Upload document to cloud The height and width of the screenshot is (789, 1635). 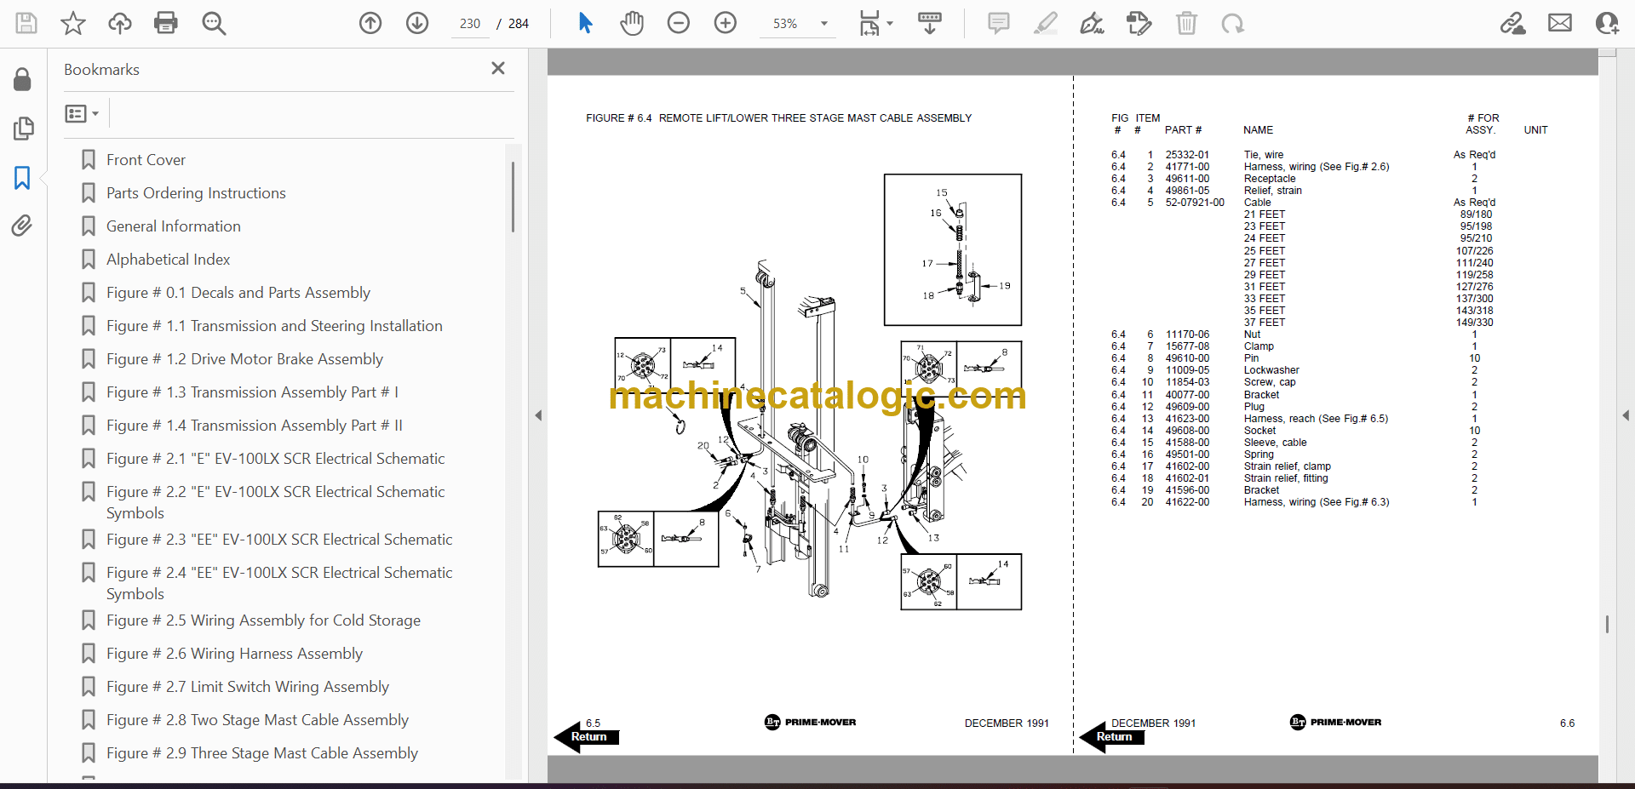click(120, 23)
